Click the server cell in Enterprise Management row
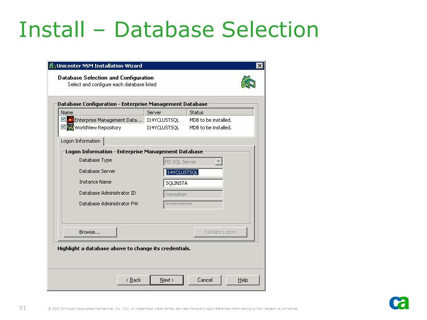427x320 pixels. click(x=163, y=120)
